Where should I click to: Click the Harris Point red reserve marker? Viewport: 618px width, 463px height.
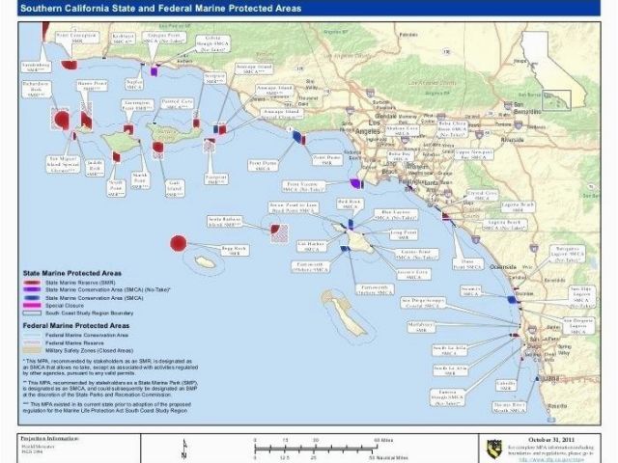click(x=86, y=120)
